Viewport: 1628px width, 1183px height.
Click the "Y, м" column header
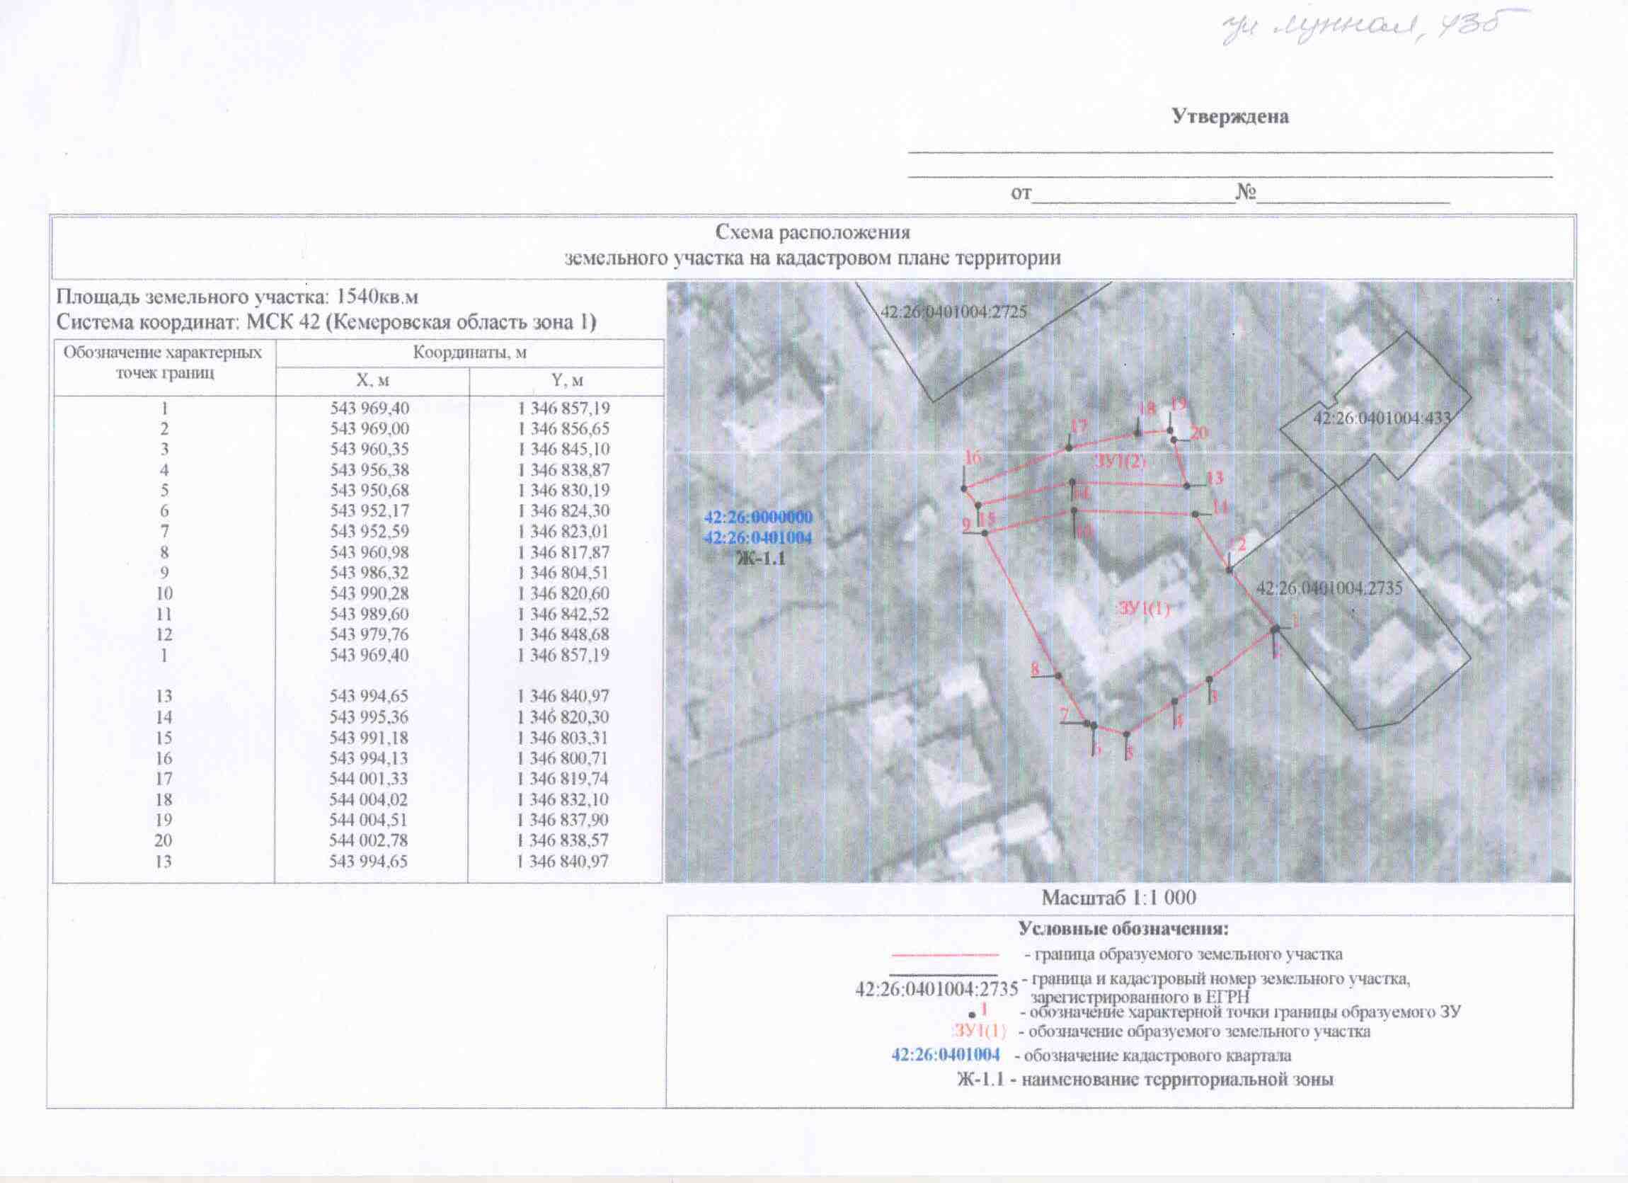pos(566,380)
